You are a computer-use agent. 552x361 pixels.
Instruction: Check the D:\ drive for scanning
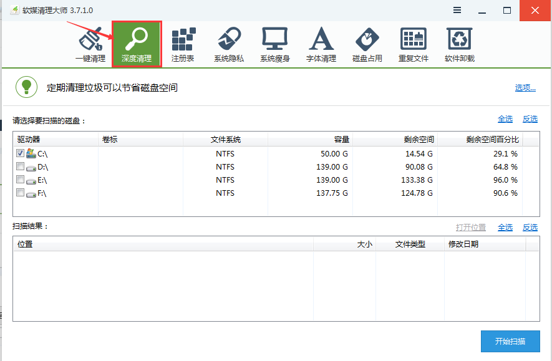tap(19, 166)
